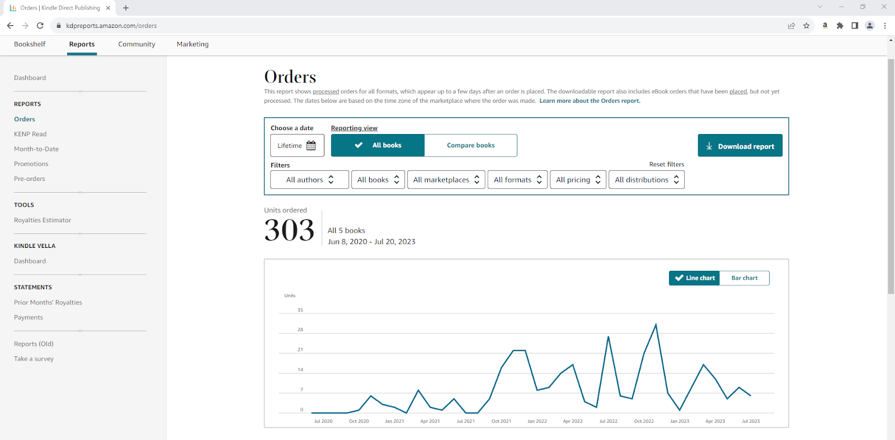The image size is (895, 440).
Task: Open the browser extensions puzzle icon
Action: pos(840,26)
